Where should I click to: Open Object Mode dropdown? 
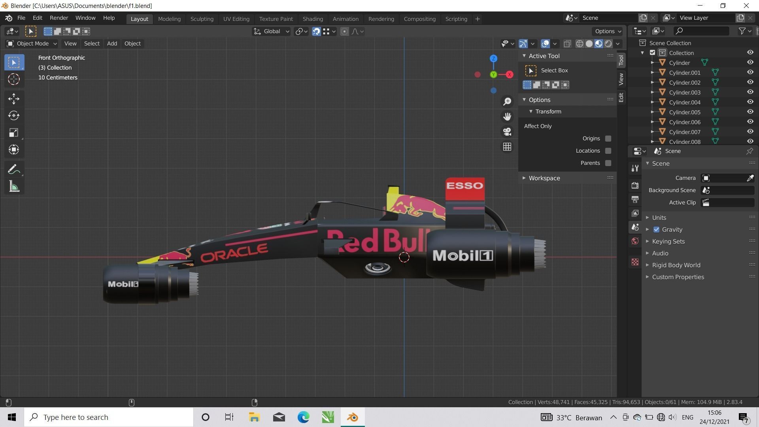coord(32,43)
